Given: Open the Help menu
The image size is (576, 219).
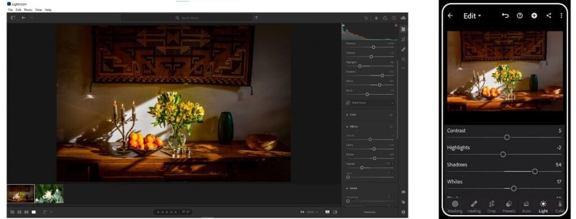Looking at the screenshot, I should (48, 10).
